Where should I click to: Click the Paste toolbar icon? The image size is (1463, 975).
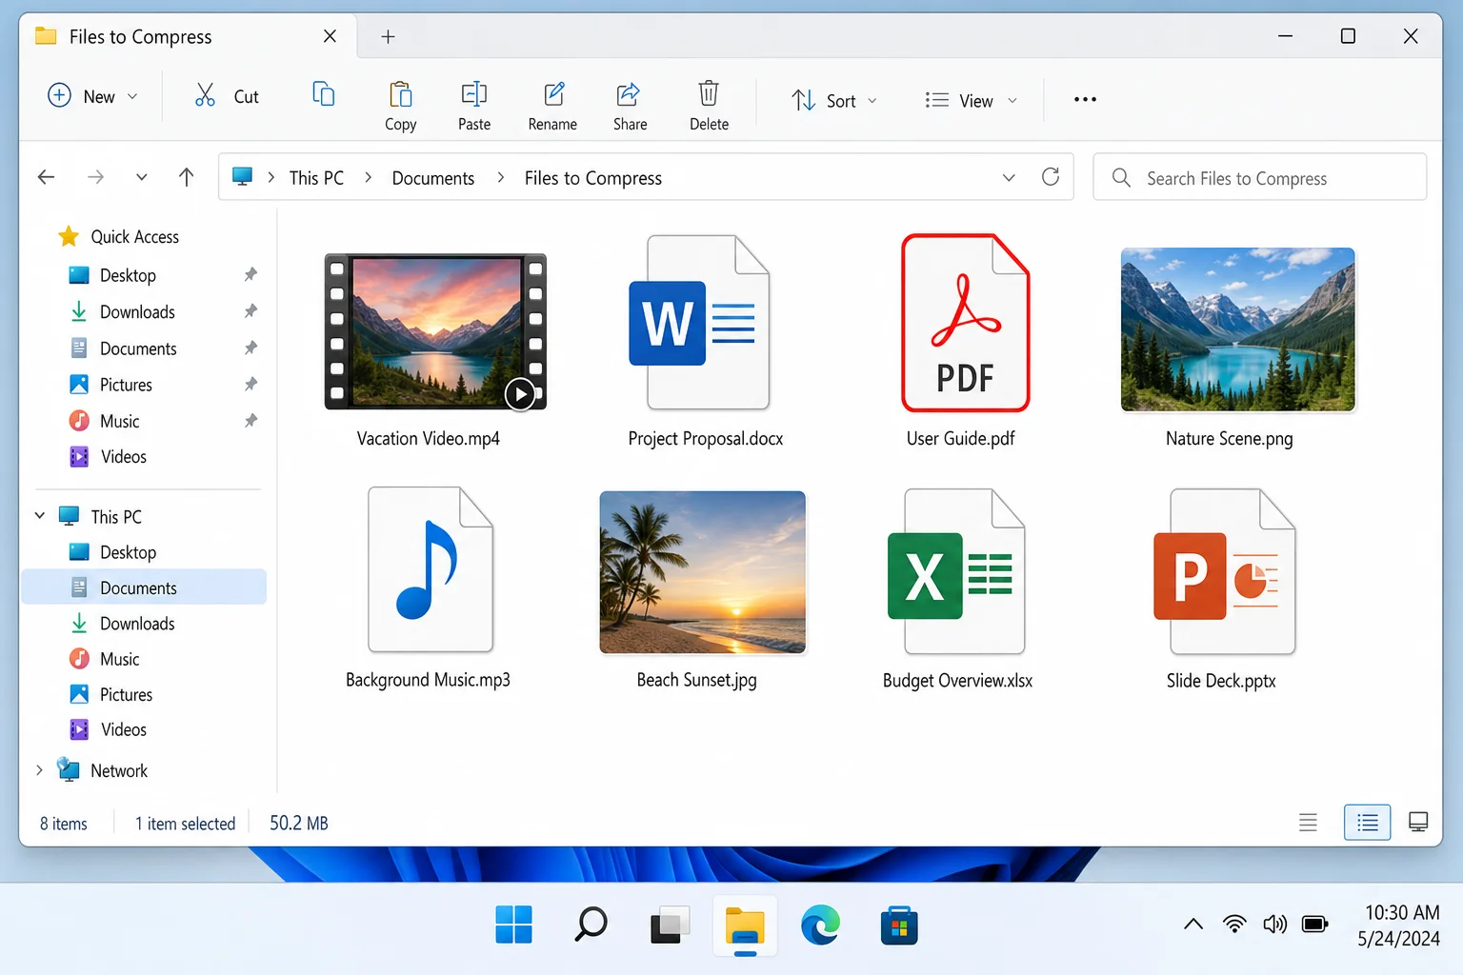click(x=474, y=94)
